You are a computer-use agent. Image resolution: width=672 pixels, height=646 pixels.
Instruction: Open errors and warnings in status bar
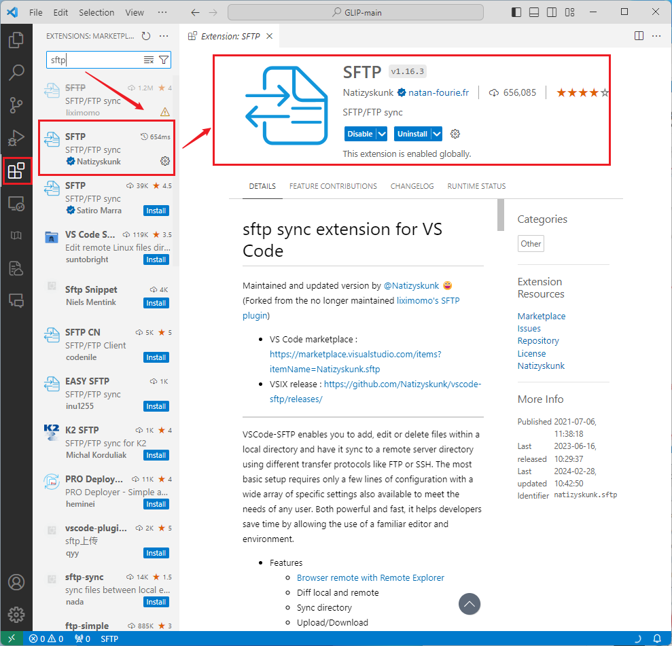tap(46, 639)
